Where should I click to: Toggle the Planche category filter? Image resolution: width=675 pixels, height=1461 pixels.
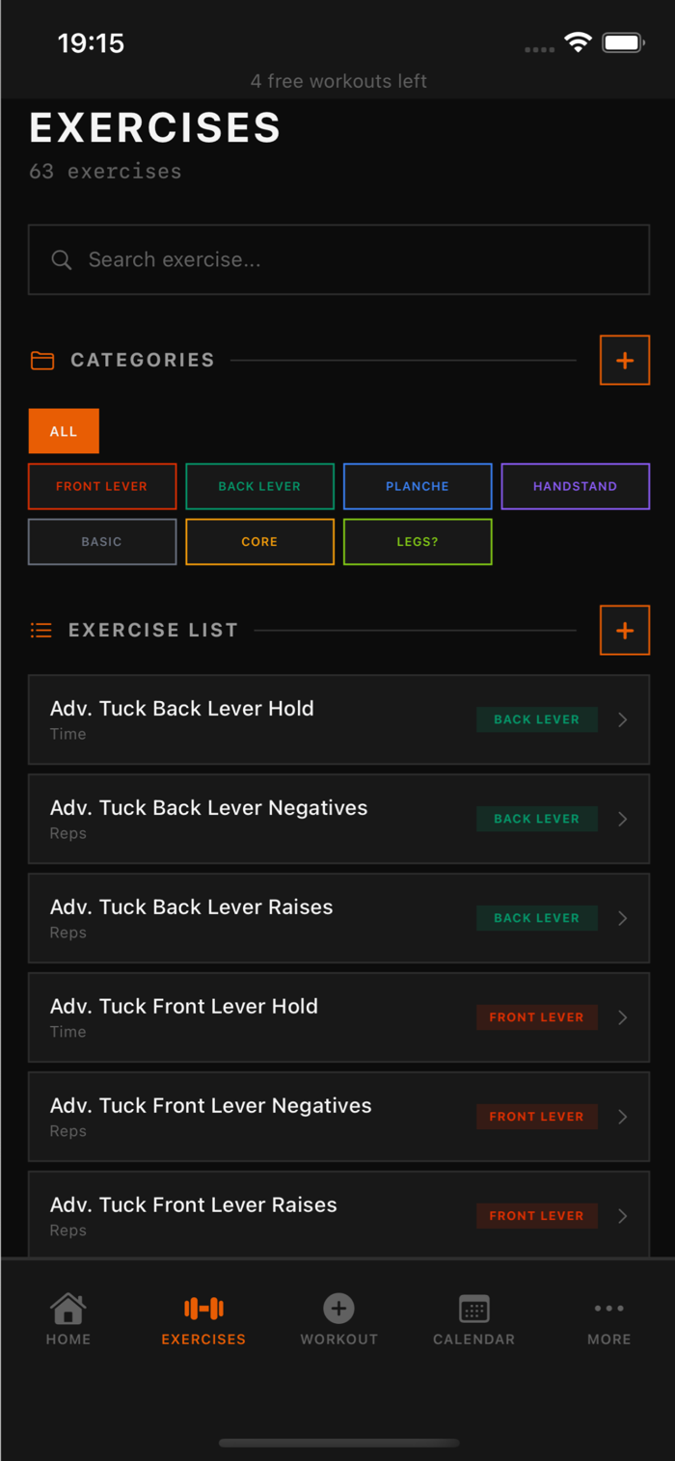[418, 487]
